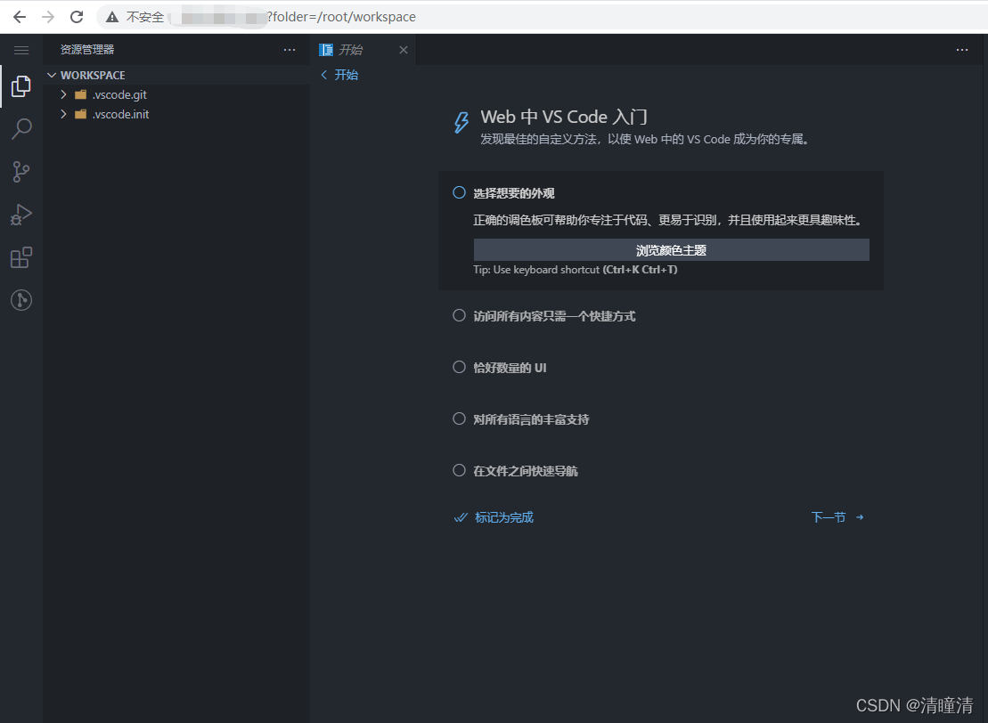This screenshot has width=988, height=723.
Task: Open the editor more actions menu
Action: point(961,50)
